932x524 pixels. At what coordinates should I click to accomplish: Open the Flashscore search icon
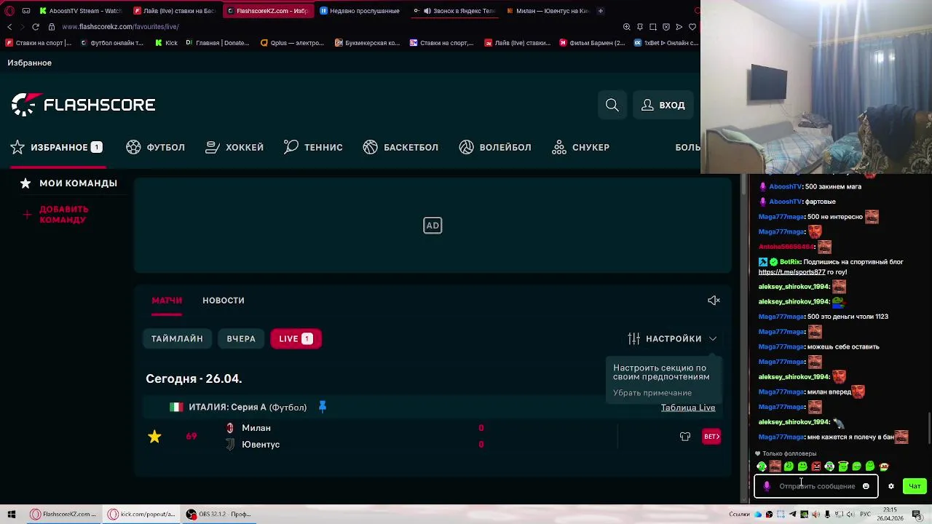612,106
